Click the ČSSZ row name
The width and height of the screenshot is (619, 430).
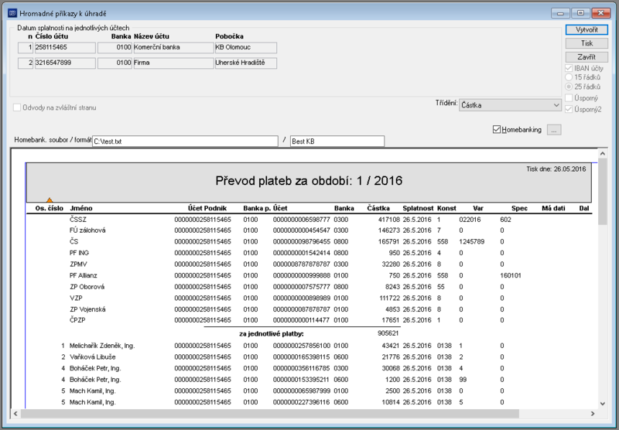[78, 220]
